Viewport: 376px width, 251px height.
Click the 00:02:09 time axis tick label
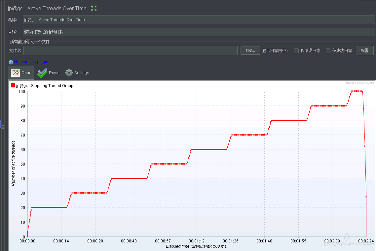[x=332, y=241]
